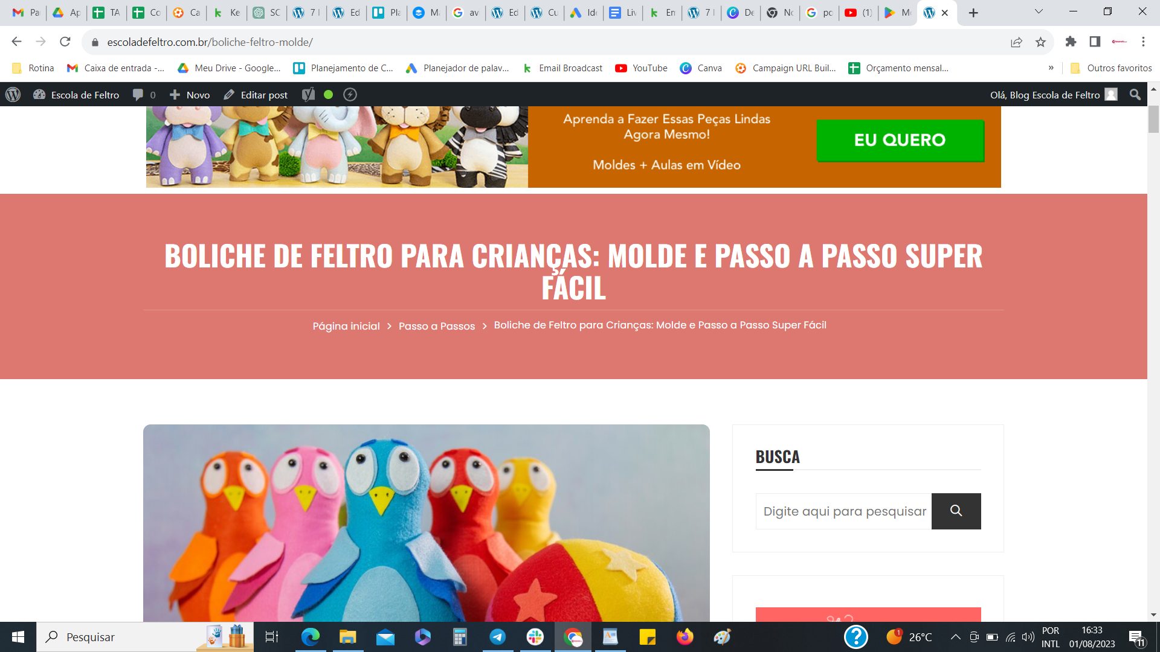This screenshot has width=1160, height=652.
Task: Open Task View in taskbar
Action: click(272, 637)
